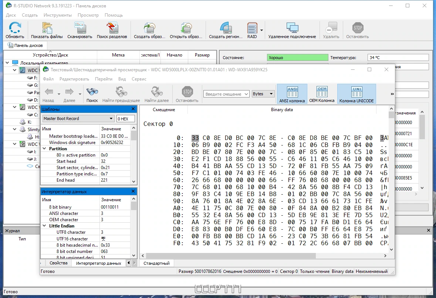Close the Журнал panel

pos(429,230)
